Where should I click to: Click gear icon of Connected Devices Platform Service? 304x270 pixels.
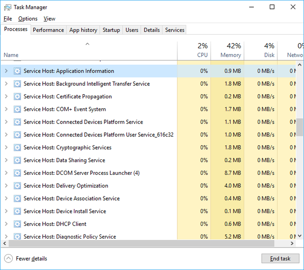[x=17, y=122]
